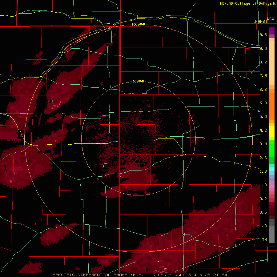
Task: Click the -1.3 value on the color scale
Action: [x=262, y=226]
